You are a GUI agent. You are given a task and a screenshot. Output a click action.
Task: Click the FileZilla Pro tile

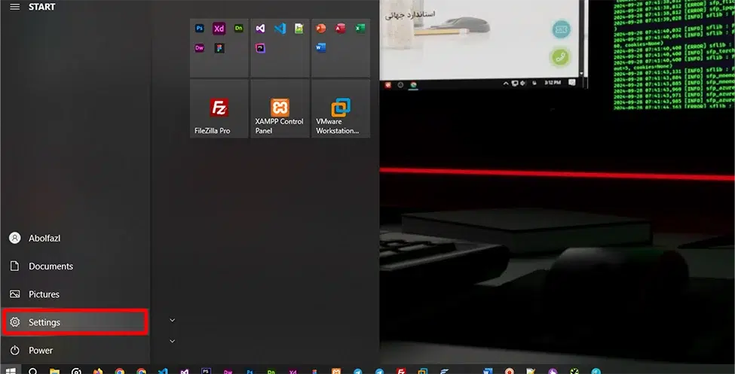pos(219,110)
